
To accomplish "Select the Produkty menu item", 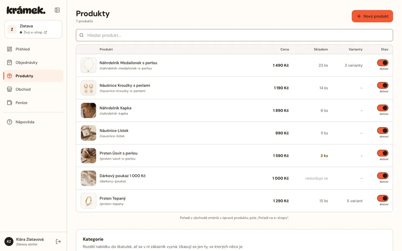I will click(x=33, y=76).
